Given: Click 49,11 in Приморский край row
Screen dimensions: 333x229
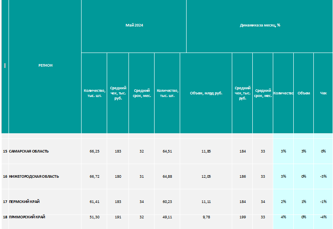Looking at the screenshot, I should click(167, 217).
